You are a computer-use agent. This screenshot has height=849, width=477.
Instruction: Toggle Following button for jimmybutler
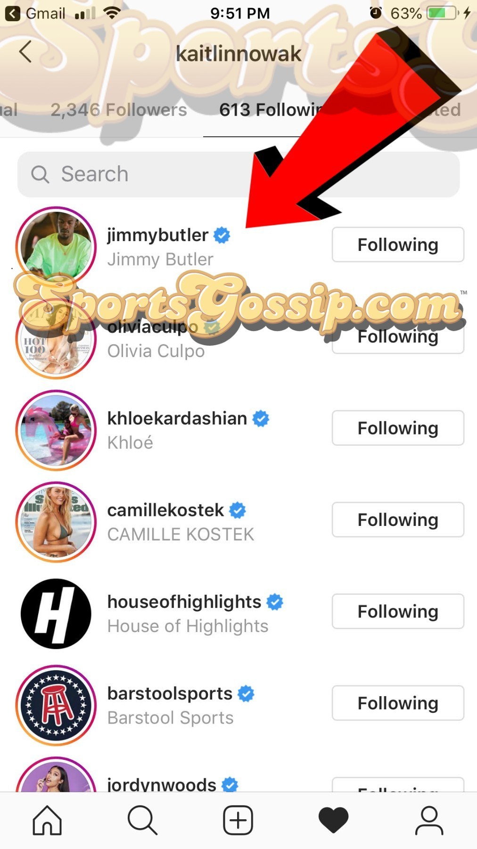398,244
